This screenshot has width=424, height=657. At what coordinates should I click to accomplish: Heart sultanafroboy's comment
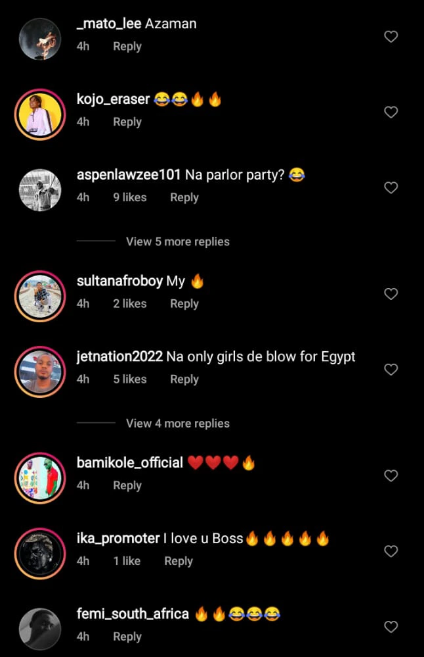click(391, 294)
